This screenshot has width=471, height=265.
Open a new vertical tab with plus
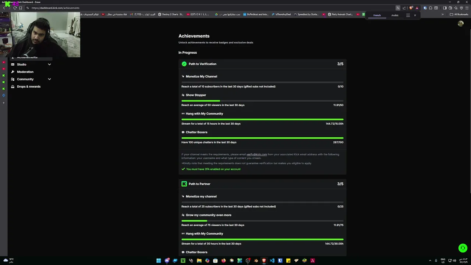[x=4, y=103]
